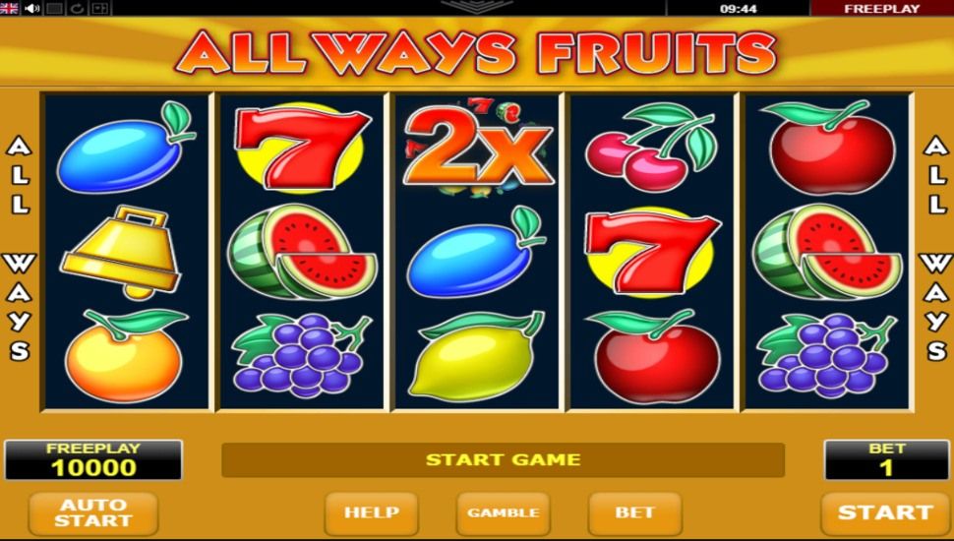Screen dimensions: 954x541
Task: Click the START spin button
Action: click(x=884, y=513)
